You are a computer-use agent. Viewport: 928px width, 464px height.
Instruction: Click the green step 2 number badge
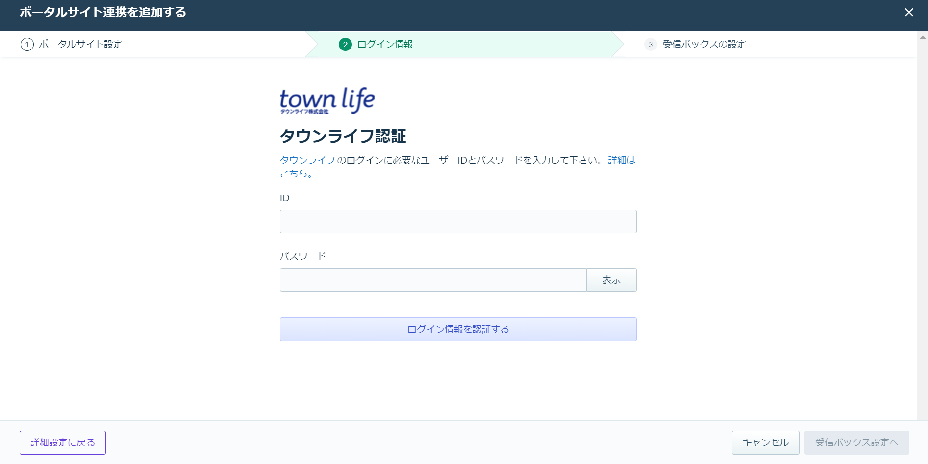click(x=345, y=45)
